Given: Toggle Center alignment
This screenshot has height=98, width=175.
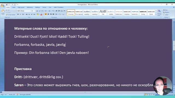Looking at the screenshot, I should 48,14.
